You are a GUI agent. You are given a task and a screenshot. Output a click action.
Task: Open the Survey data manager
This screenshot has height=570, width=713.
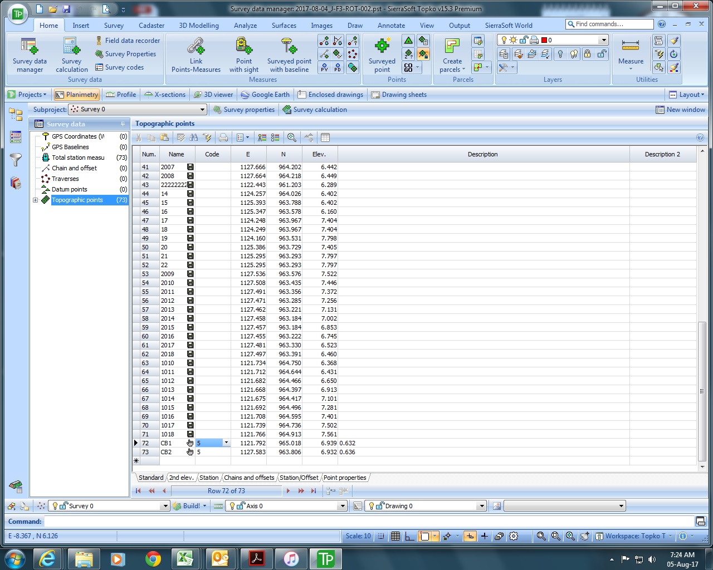click(x=29, y=53)
